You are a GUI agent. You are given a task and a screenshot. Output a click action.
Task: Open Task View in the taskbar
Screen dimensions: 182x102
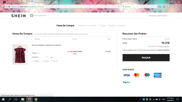[x=16, y=99]
